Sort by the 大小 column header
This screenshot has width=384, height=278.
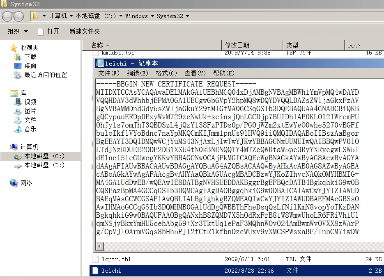click(364, 45)
